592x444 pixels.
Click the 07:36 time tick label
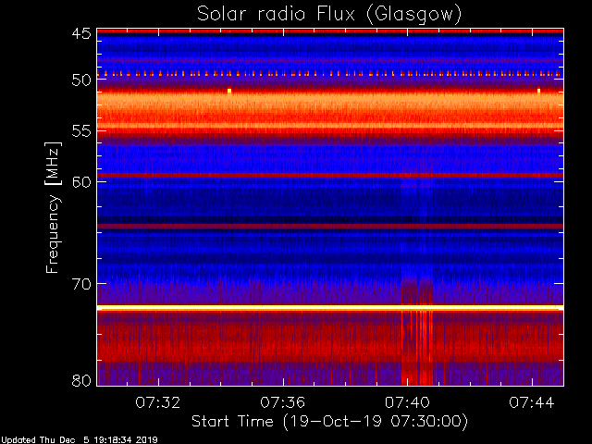282,402
